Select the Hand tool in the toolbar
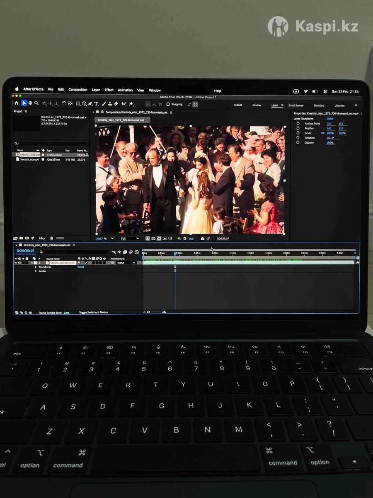Image resolution: width=373 pixels, height=498 pixels. 30,103
